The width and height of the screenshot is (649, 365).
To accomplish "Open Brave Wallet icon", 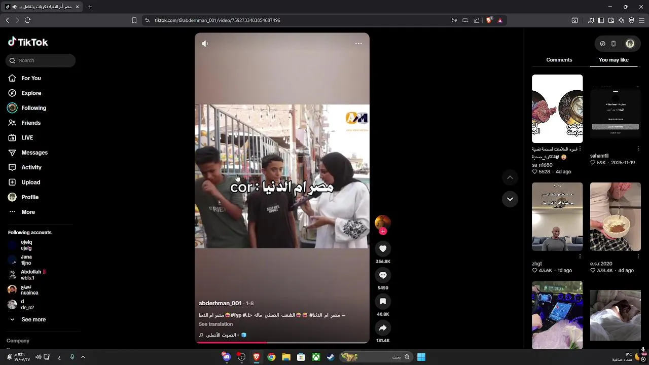I will [x=611, y=20].
